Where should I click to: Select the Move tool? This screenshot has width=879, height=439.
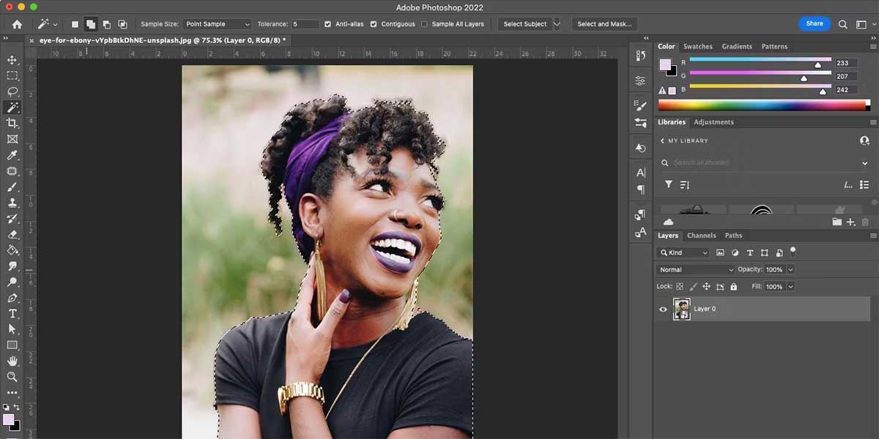click(12, 60)
